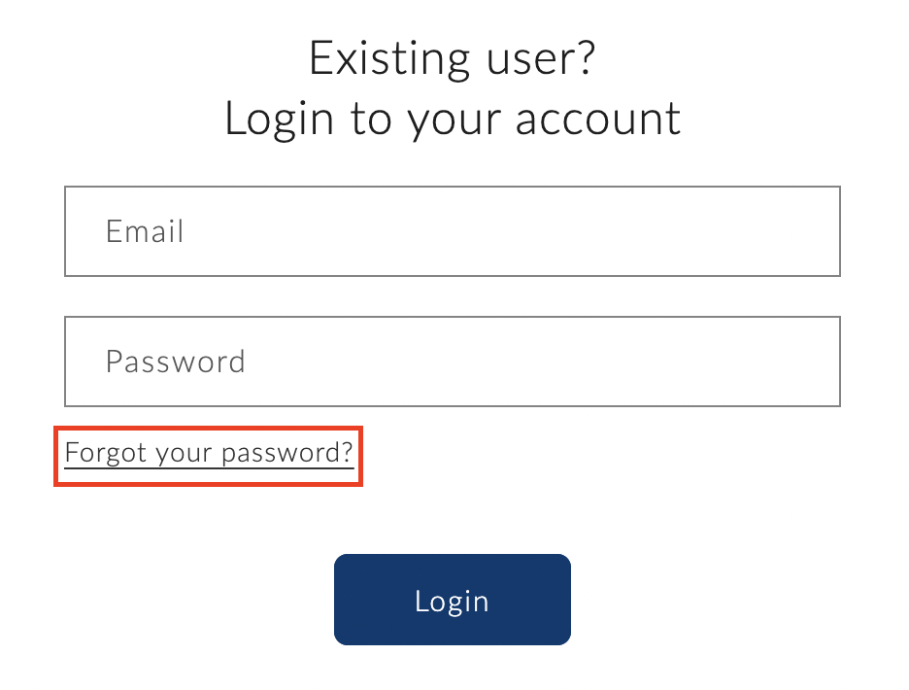
Task: Open the "Forgot your password?" link
Action: (209, 453)
